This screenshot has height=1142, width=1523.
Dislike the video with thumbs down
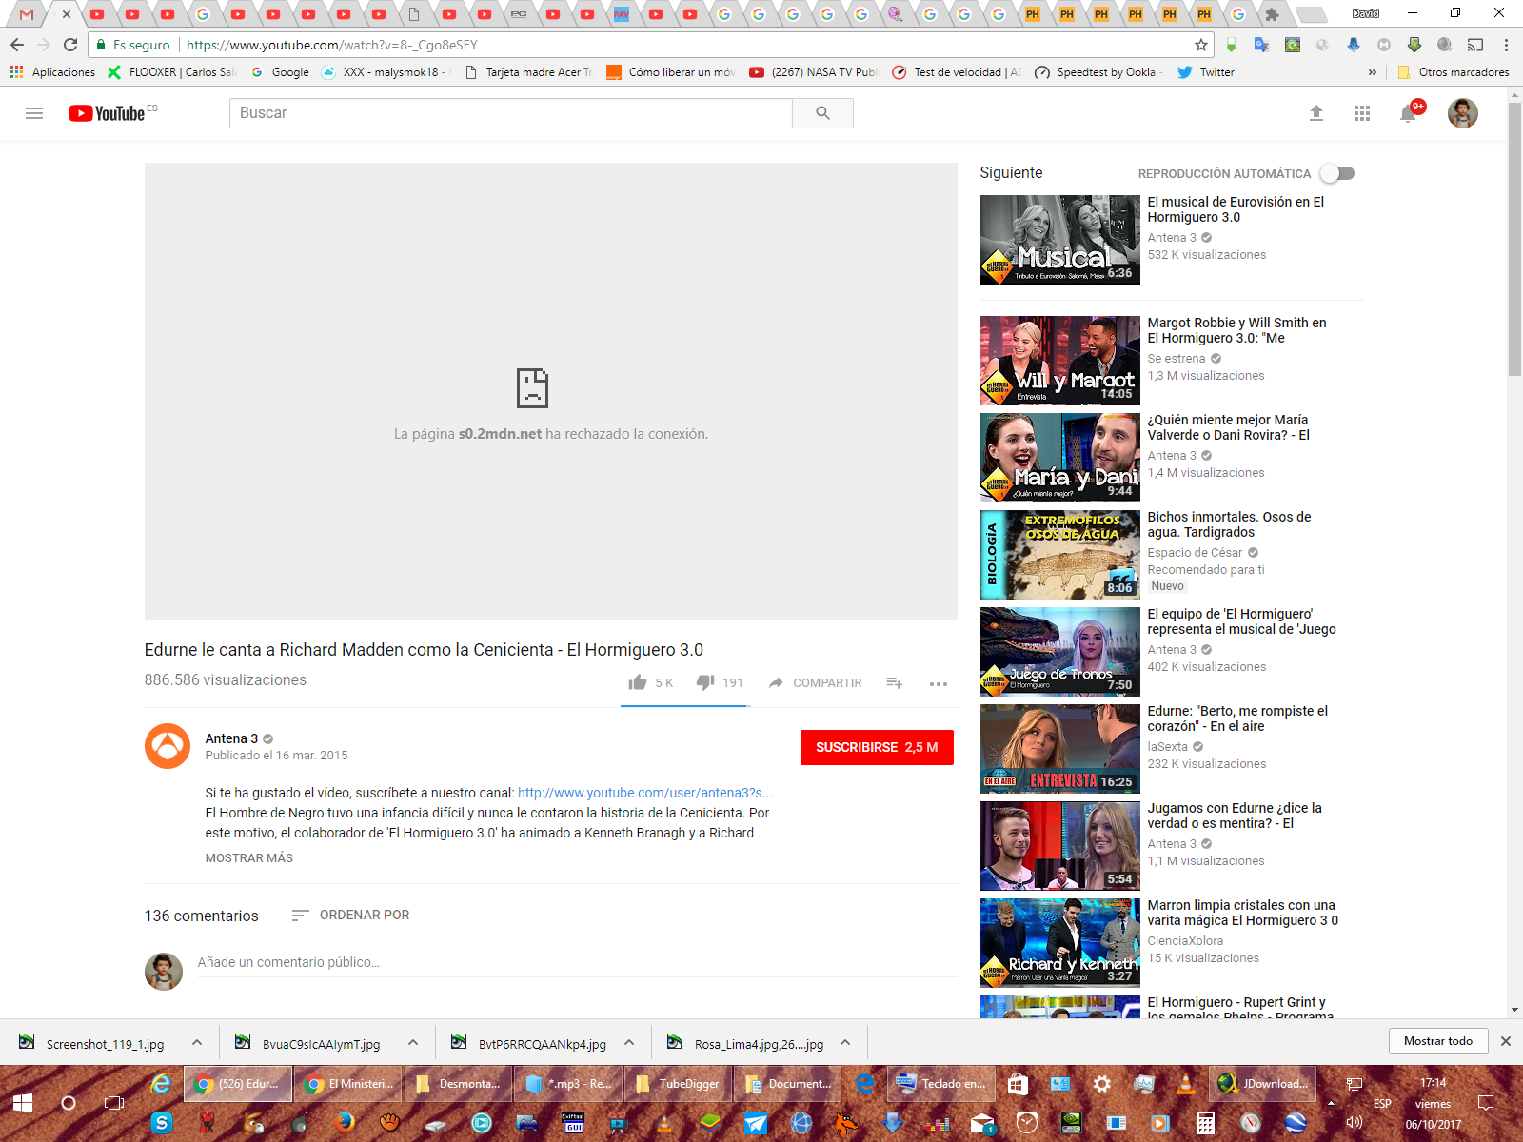click(x=705, y=682)
